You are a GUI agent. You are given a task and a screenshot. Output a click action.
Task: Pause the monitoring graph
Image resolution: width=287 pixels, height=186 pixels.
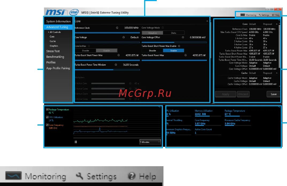point(76,142)
